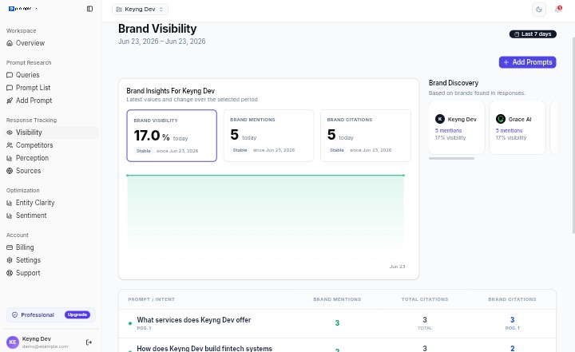Click the calendar icon in date range
The width and height of the screenshot is (575, 352).
(517, 34)
